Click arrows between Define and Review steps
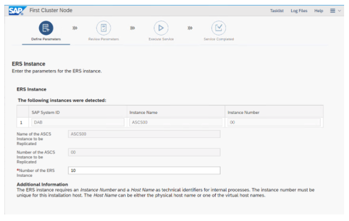349x221 pixels. [75, 28]
